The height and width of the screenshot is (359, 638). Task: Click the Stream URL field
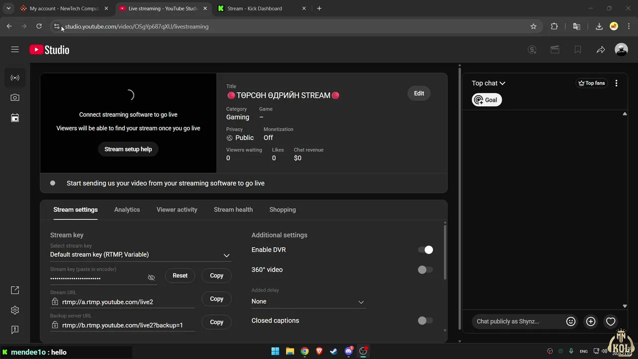click(x=122, y=302)
